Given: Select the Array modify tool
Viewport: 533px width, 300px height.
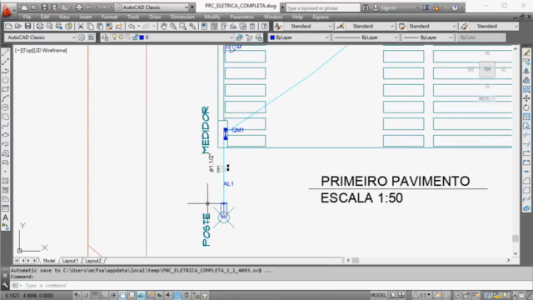Looking at the screenshot, I should coord(526,89).
